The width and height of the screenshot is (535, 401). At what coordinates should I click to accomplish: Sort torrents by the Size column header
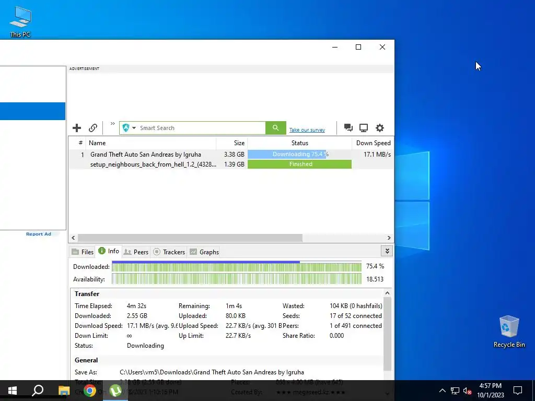tap(231, 143)
